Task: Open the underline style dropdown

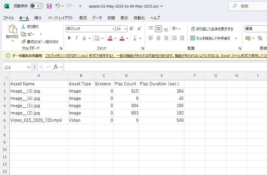Action: (90, 38)
